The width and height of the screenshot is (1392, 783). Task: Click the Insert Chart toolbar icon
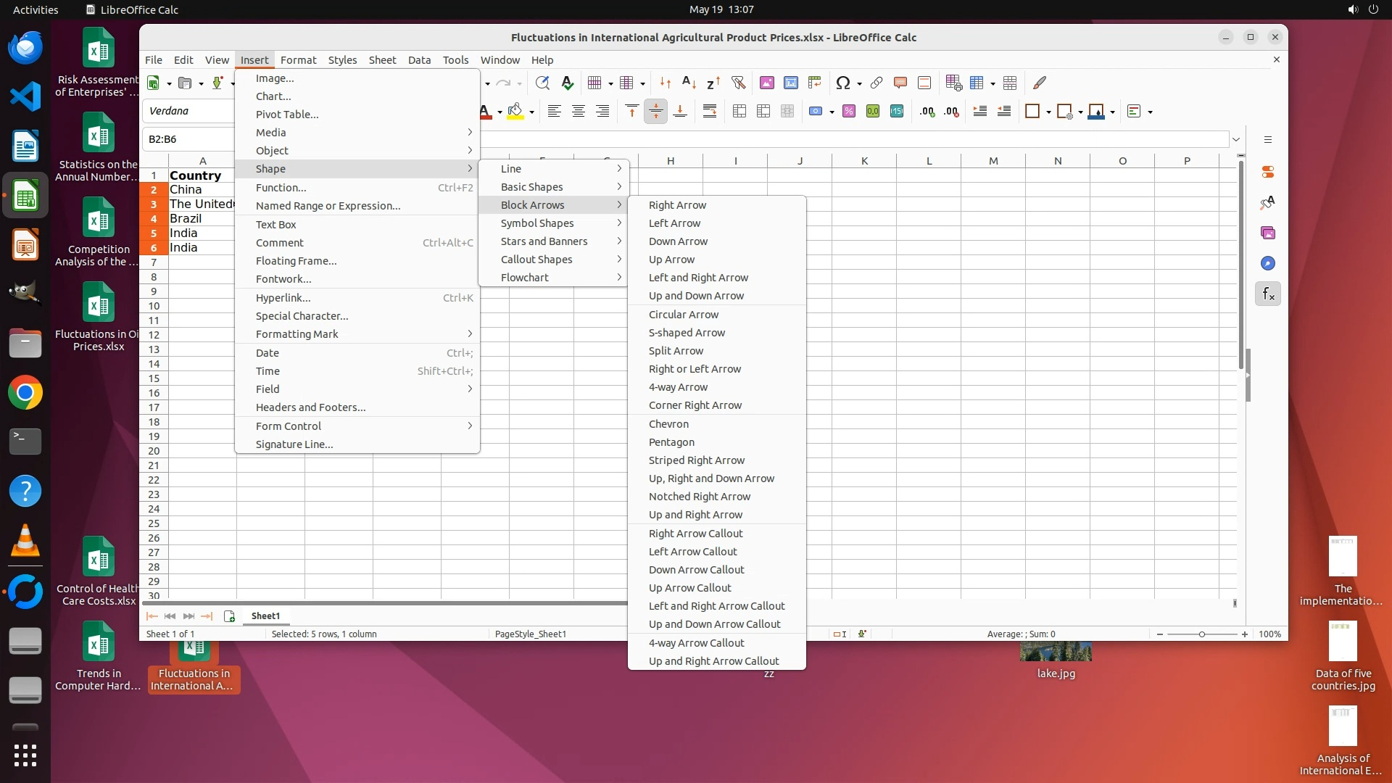(790, 83)
